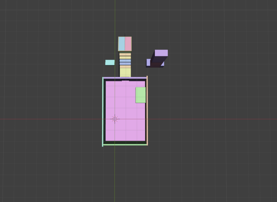277x202 pixels.
Task: Select the small cyan box
Action: (110, 62)
